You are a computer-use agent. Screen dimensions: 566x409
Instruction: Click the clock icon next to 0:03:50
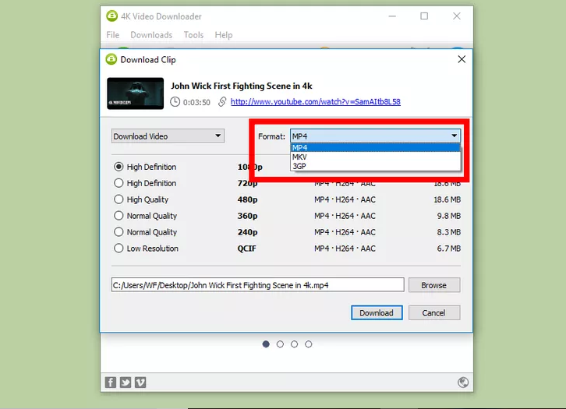pos(175,102)
